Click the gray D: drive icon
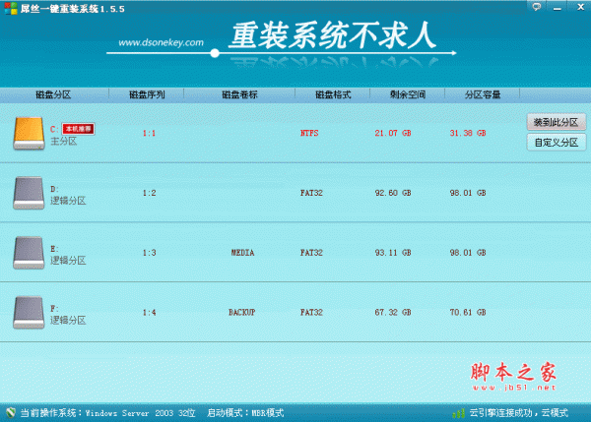Image resolution: width=591 pixels, height=422 pixels. pyautogui.click(x=29, y=193)
